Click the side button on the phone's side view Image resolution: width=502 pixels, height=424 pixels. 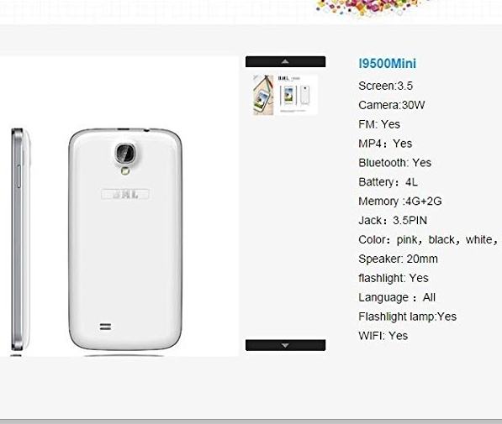(x=18, y=176)
